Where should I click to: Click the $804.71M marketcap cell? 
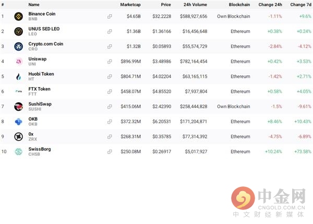(x=131, y=77)
